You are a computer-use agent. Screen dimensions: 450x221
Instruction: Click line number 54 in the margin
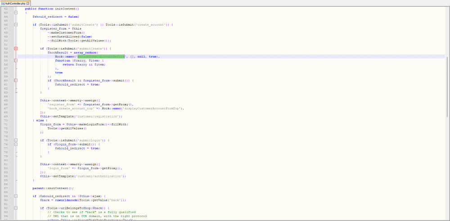coord(5,56)
